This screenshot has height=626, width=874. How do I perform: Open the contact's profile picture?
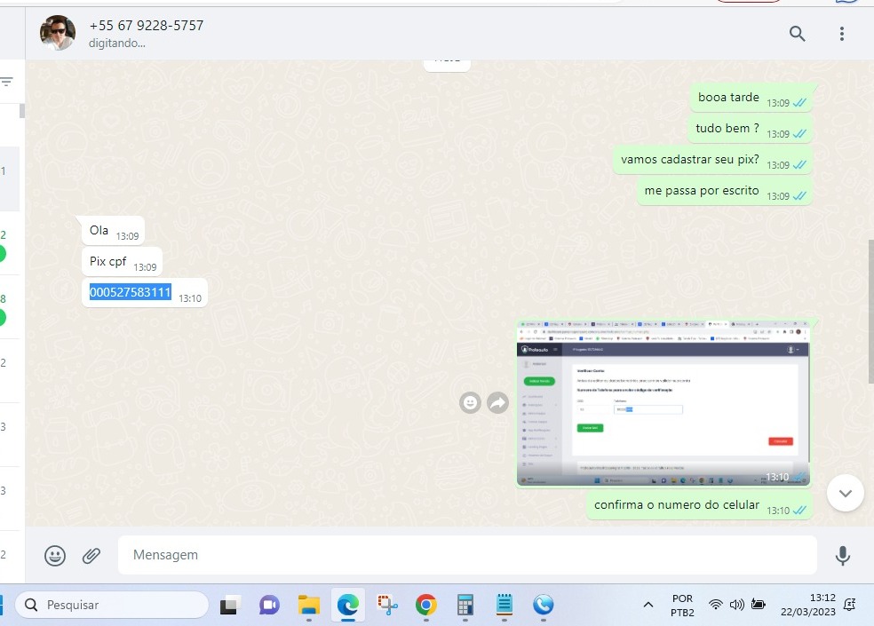coord(58,33)
